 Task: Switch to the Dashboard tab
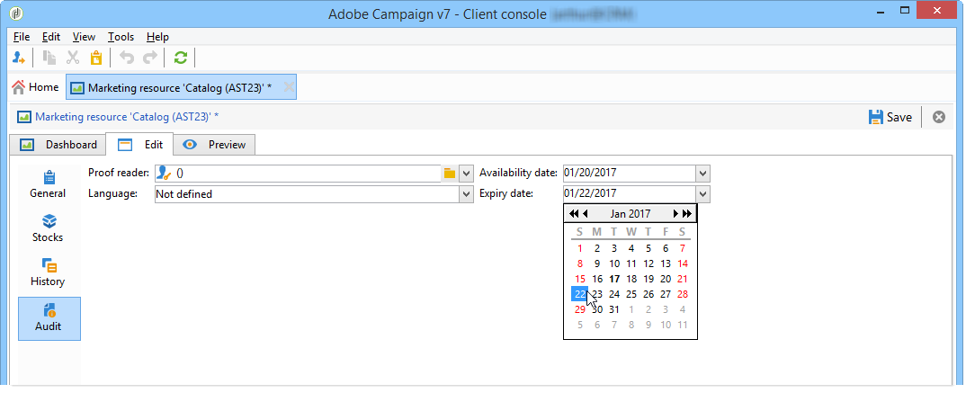coord(58,145)
